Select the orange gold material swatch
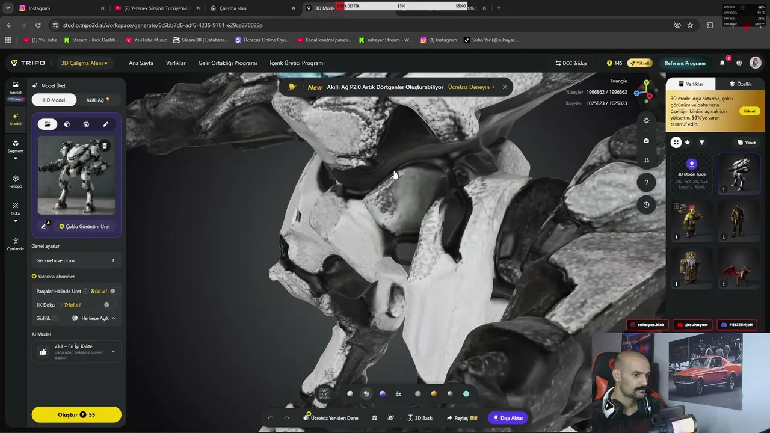Viewport: 770px width, 433px height. coord(434,394)
